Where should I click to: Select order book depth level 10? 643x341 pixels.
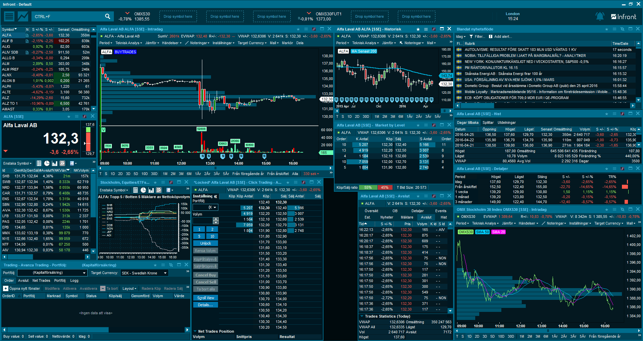pos(212,236)
